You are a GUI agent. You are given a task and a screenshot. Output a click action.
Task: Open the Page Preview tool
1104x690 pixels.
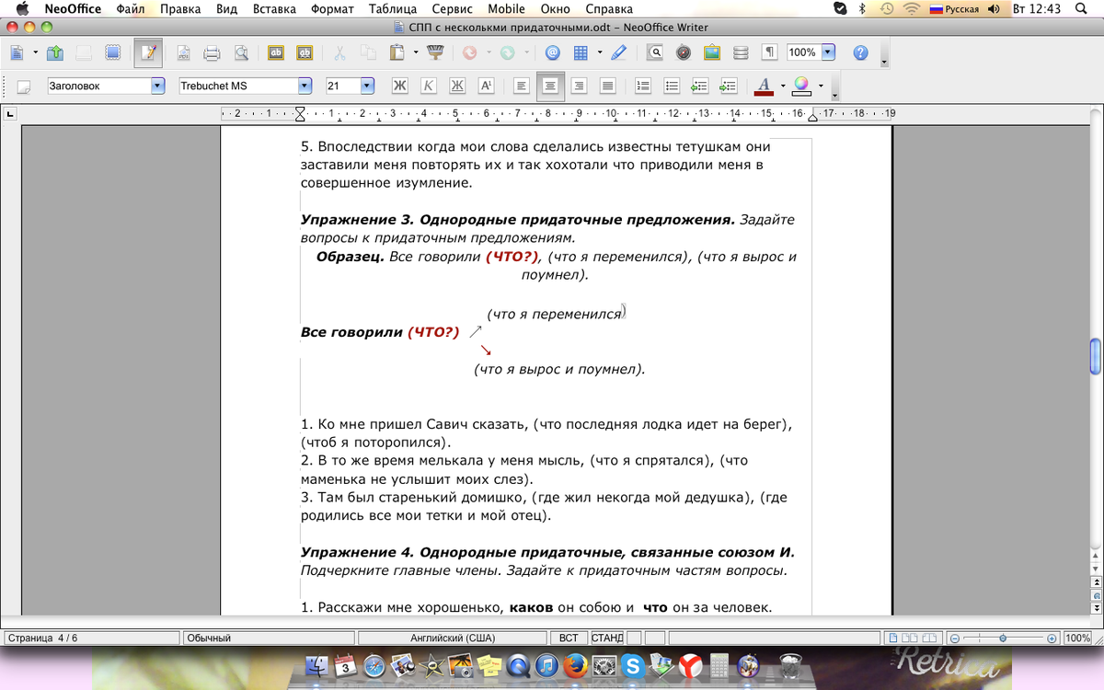241,52
